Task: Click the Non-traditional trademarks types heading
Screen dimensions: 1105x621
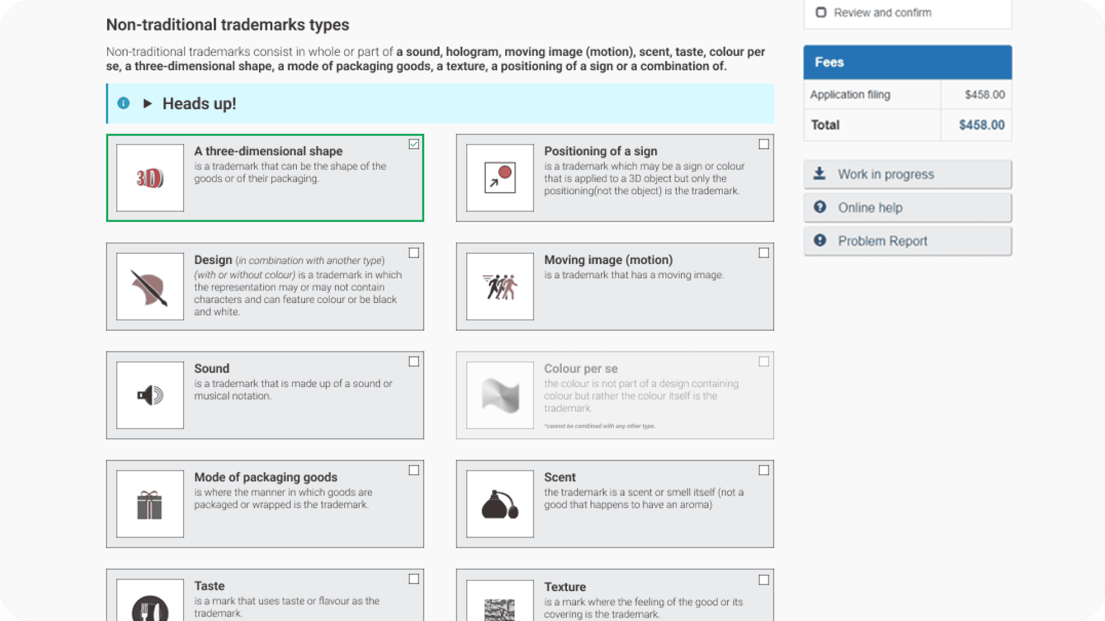Action: pyautogui.click(x=227, y=25)
